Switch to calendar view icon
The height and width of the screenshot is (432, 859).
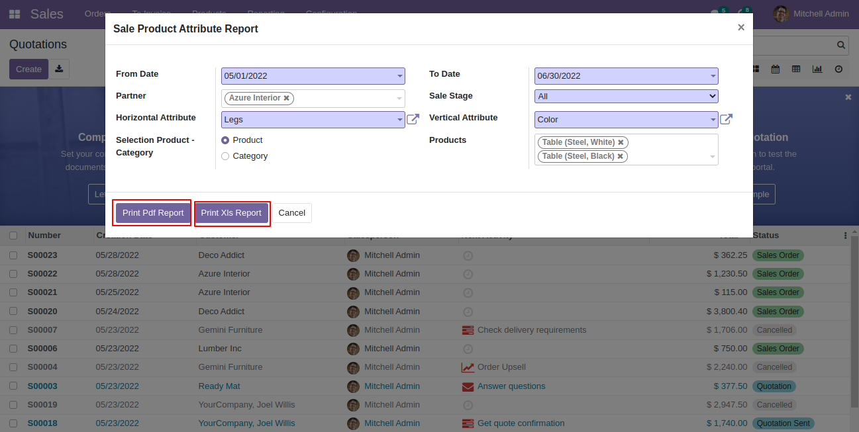point(776,69)
